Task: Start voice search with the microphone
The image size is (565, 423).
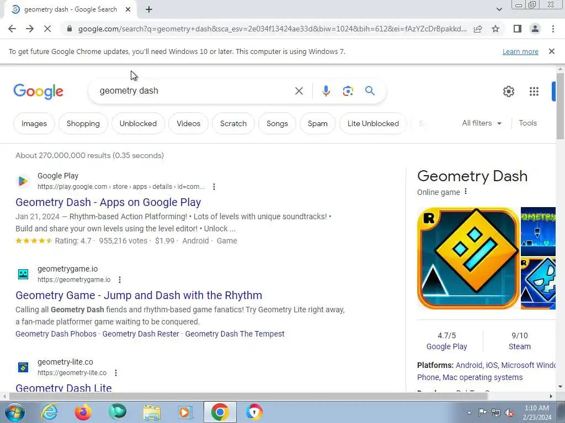Action: [326, 91]
